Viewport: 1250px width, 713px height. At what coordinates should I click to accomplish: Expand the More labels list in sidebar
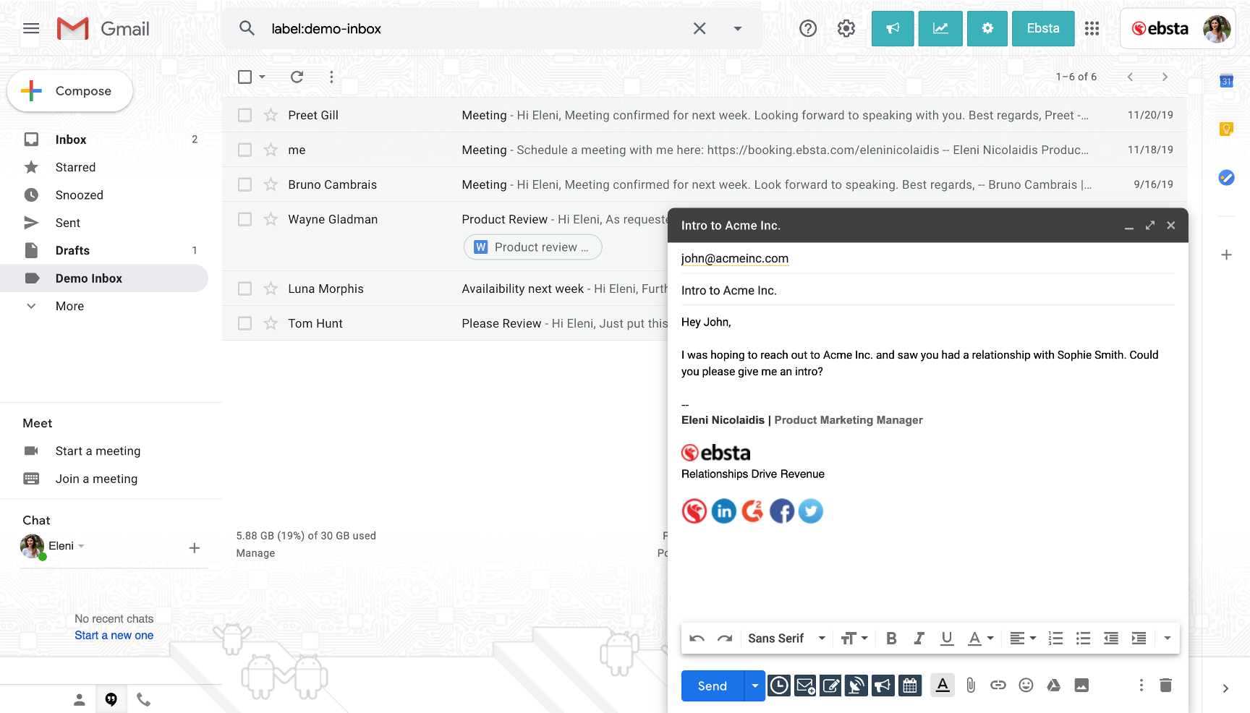69,306
